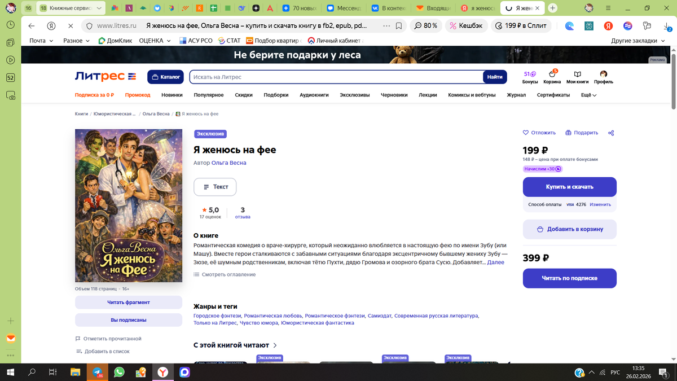Screen dimensions: 677x381
Task: Click Купить и скачать button
Action: [x=570, y=187]
